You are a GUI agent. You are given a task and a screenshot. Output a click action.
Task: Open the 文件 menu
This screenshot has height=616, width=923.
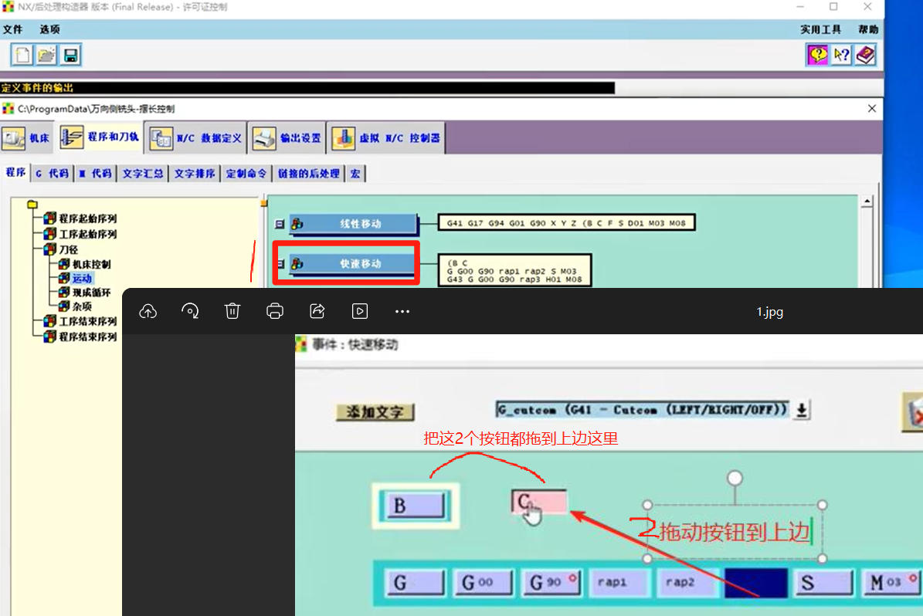click(12, 29)
